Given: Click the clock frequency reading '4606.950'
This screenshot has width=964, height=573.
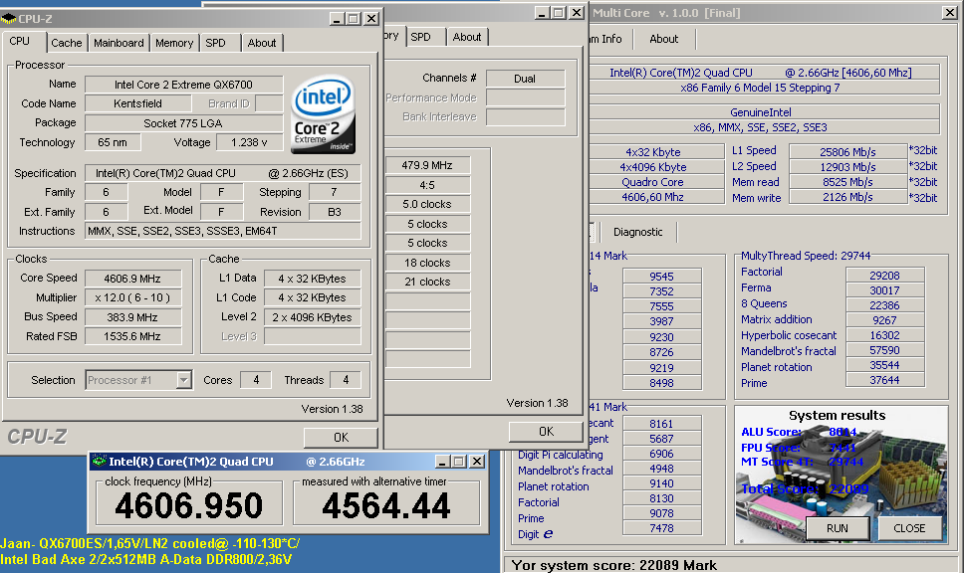Looking at the screenshot, I should (x=189, y=506).
